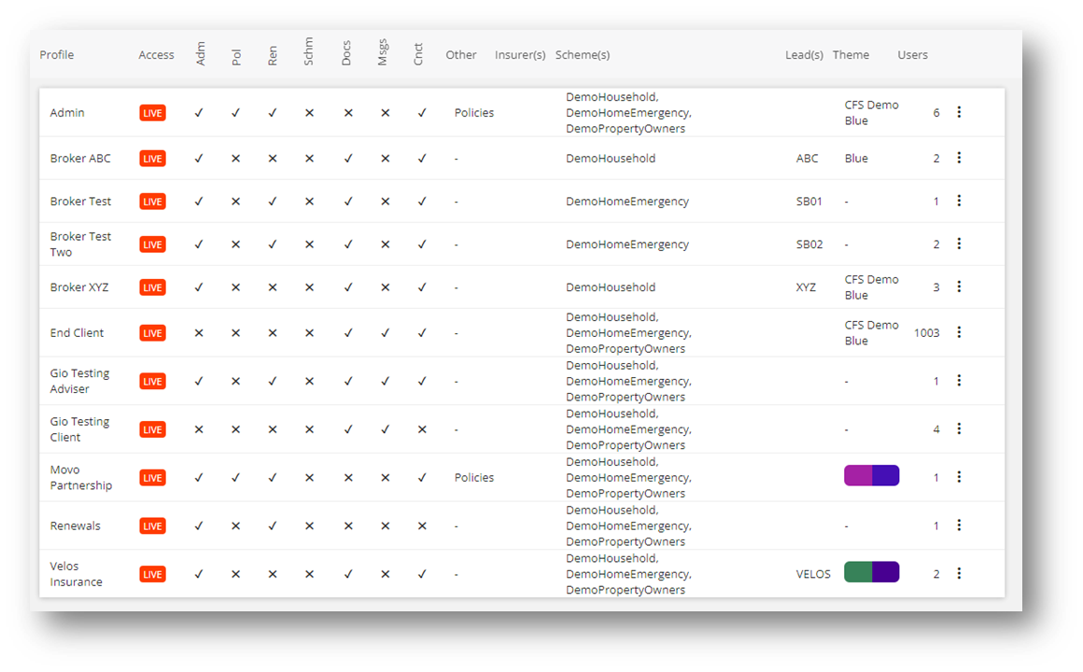Click the Cnct cross in Renewals row
This screenshot has width=1083, height=672.
tap(422, 525)
